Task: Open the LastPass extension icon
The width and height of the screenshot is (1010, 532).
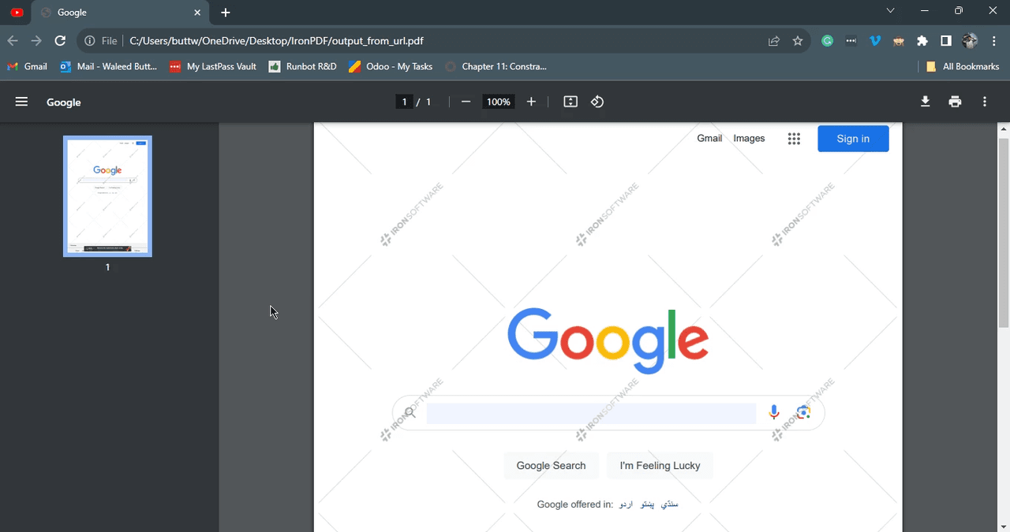Action: click(851, 41)
